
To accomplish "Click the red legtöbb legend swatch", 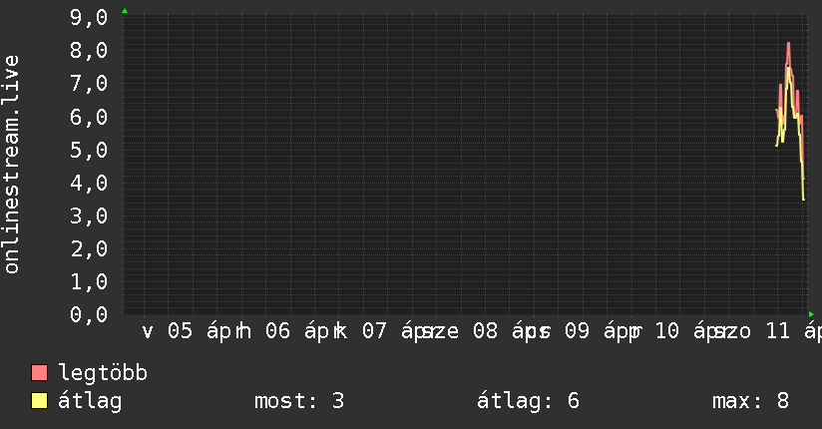I will point(40,373).
